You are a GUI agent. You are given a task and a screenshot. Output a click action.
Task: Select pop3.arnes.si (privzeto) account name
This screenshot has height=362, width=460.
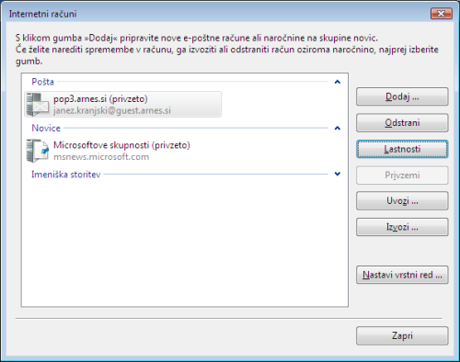click(100, 99)
